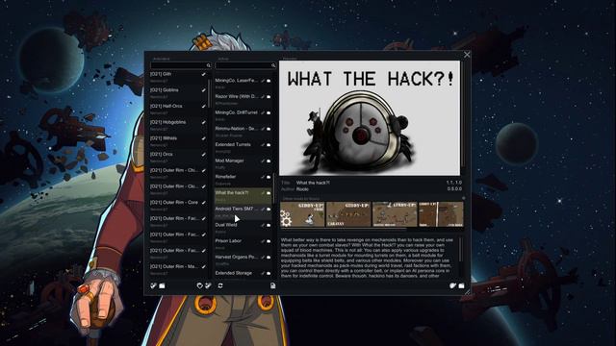
Task: Click the checkmark icon on the [O21] Gith row
Action: [203, 74]
